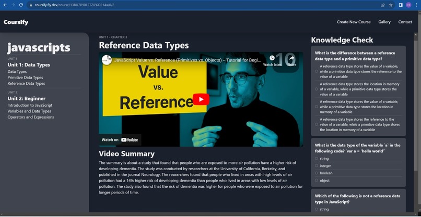Select 'string' for variable a question
The image size is (421, 217).
click(317, 158)
